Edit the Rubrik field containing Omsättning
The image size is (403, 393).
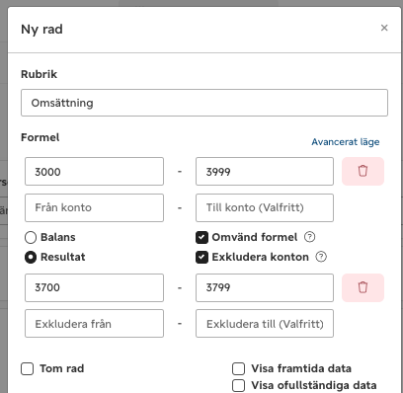pyautogui.click(x=204, y=103)
